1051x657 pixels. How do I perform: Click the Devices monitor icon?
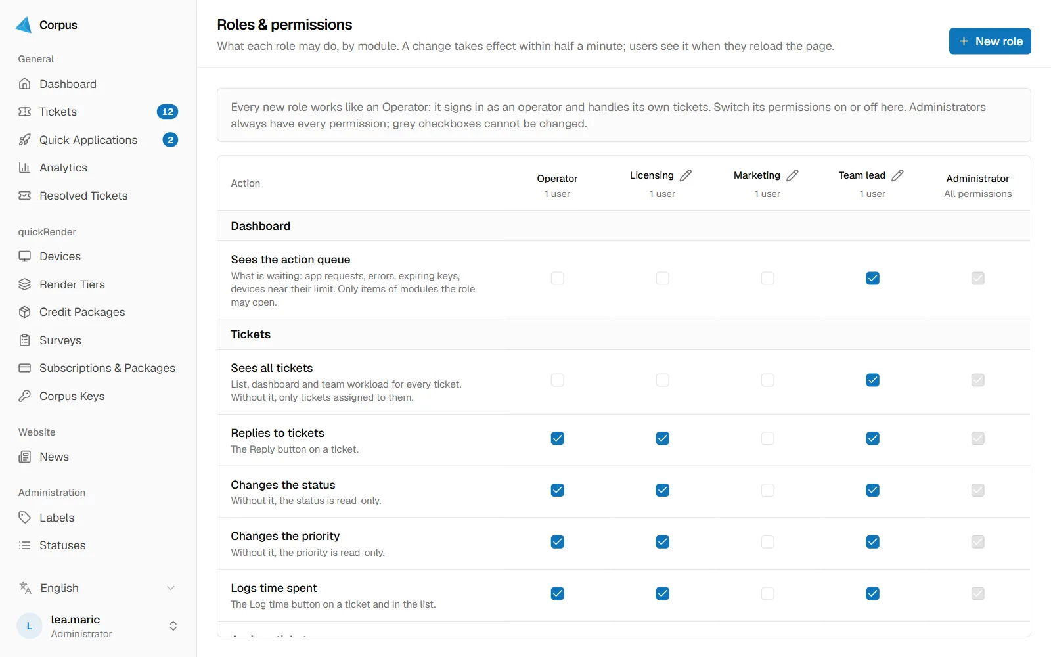[25, 256]
